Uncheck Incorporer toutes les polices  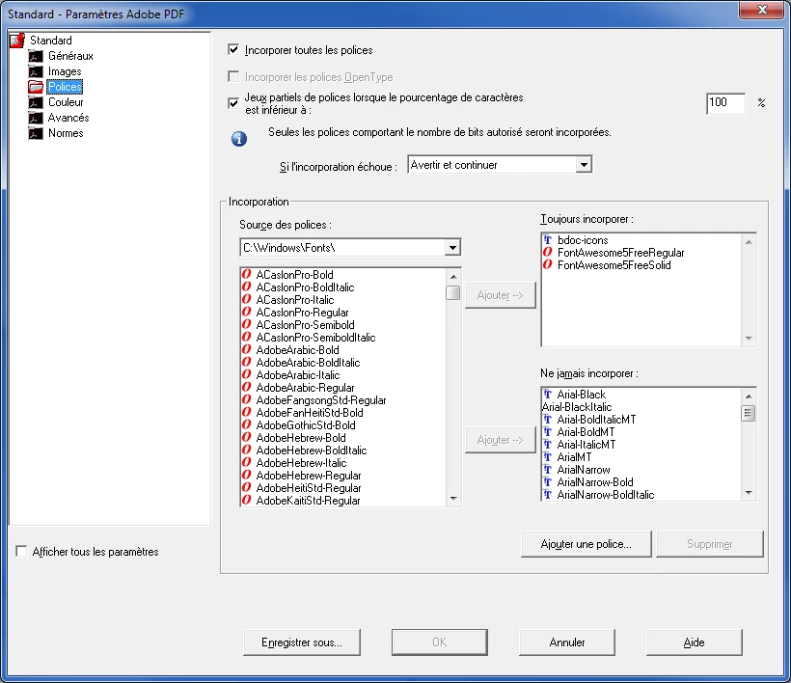(x=233, y=50)
